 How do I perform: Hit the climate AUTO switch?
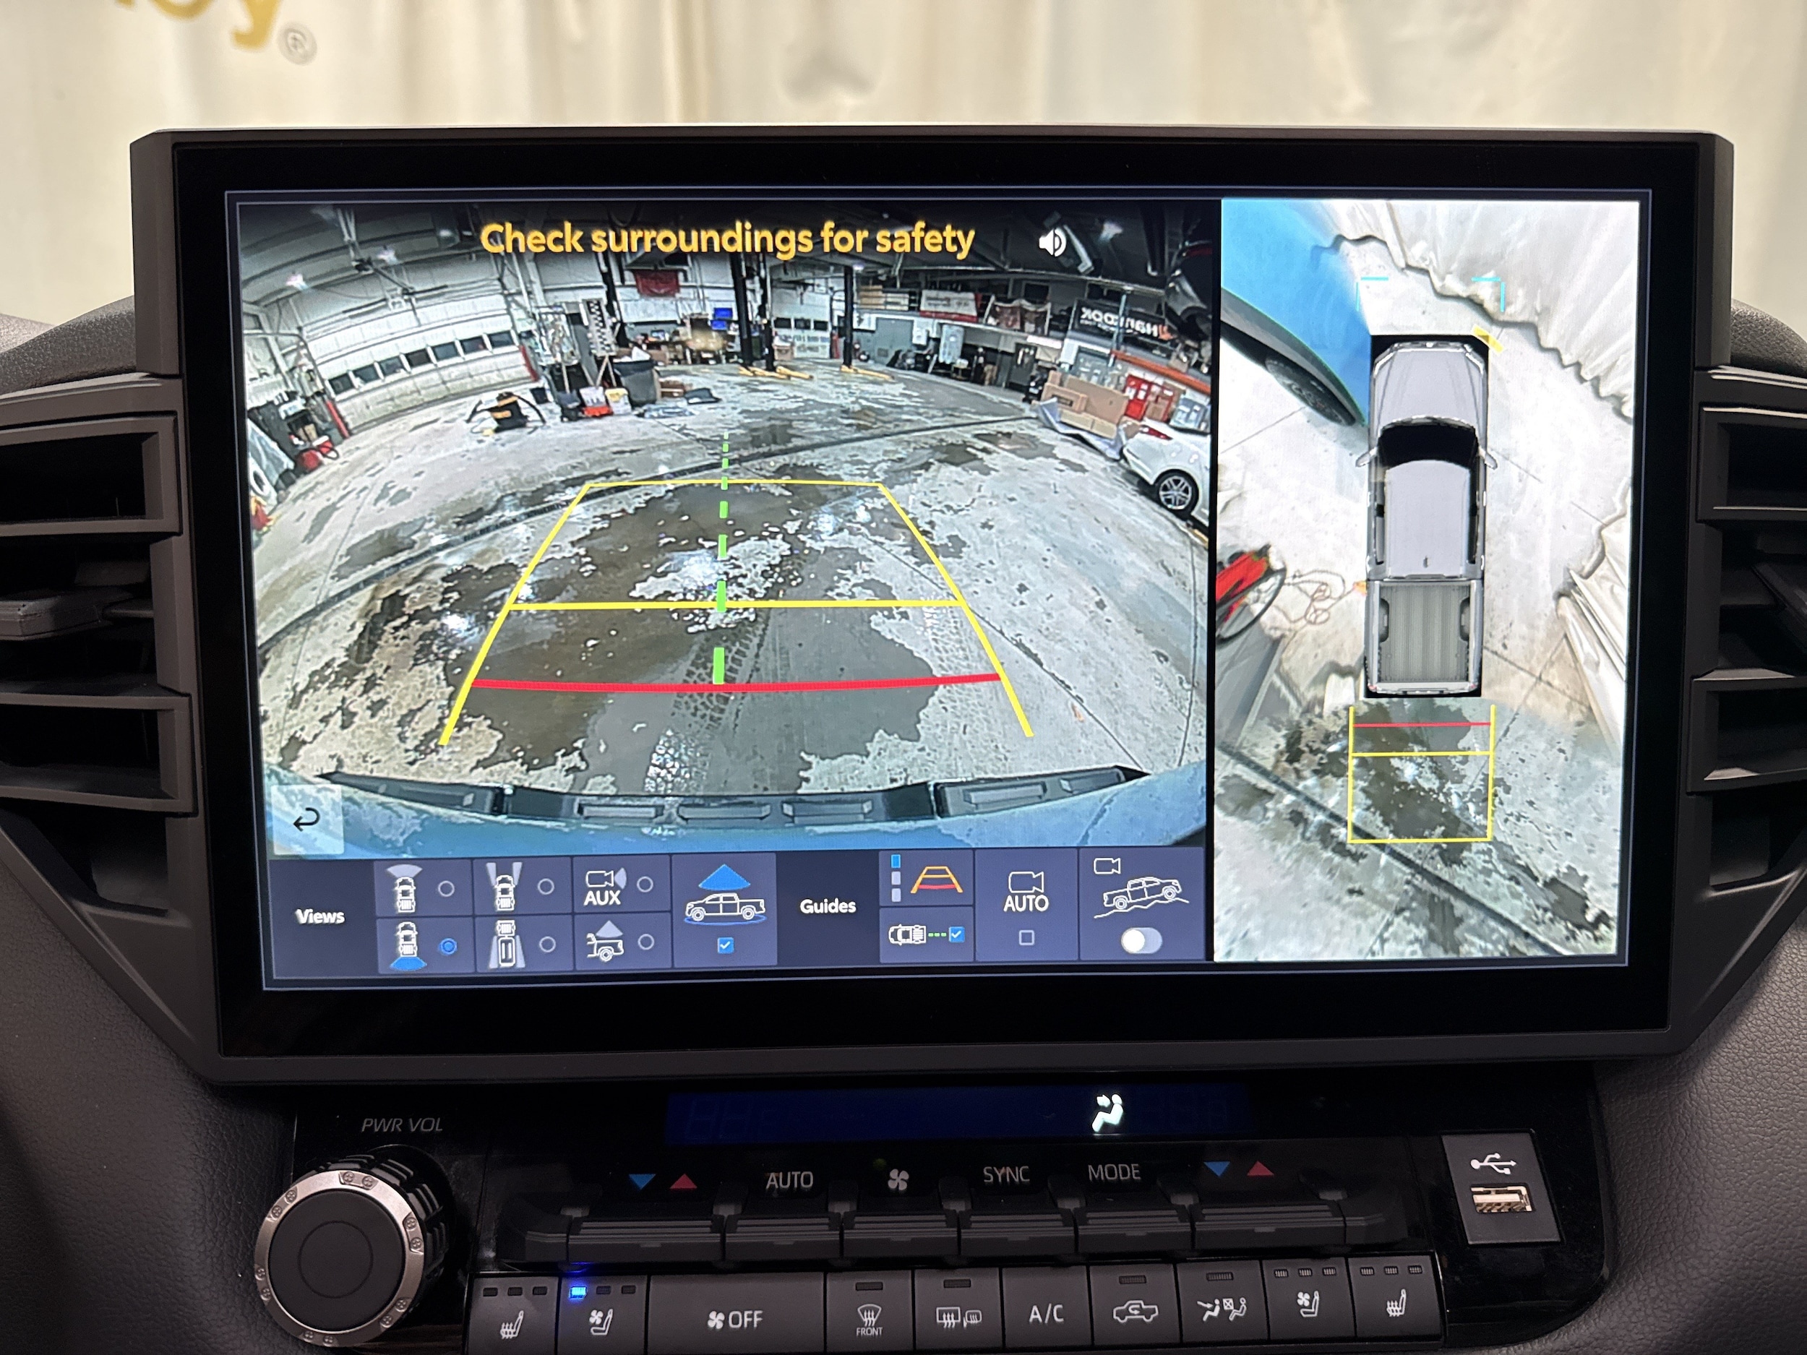click(789, 1180)
